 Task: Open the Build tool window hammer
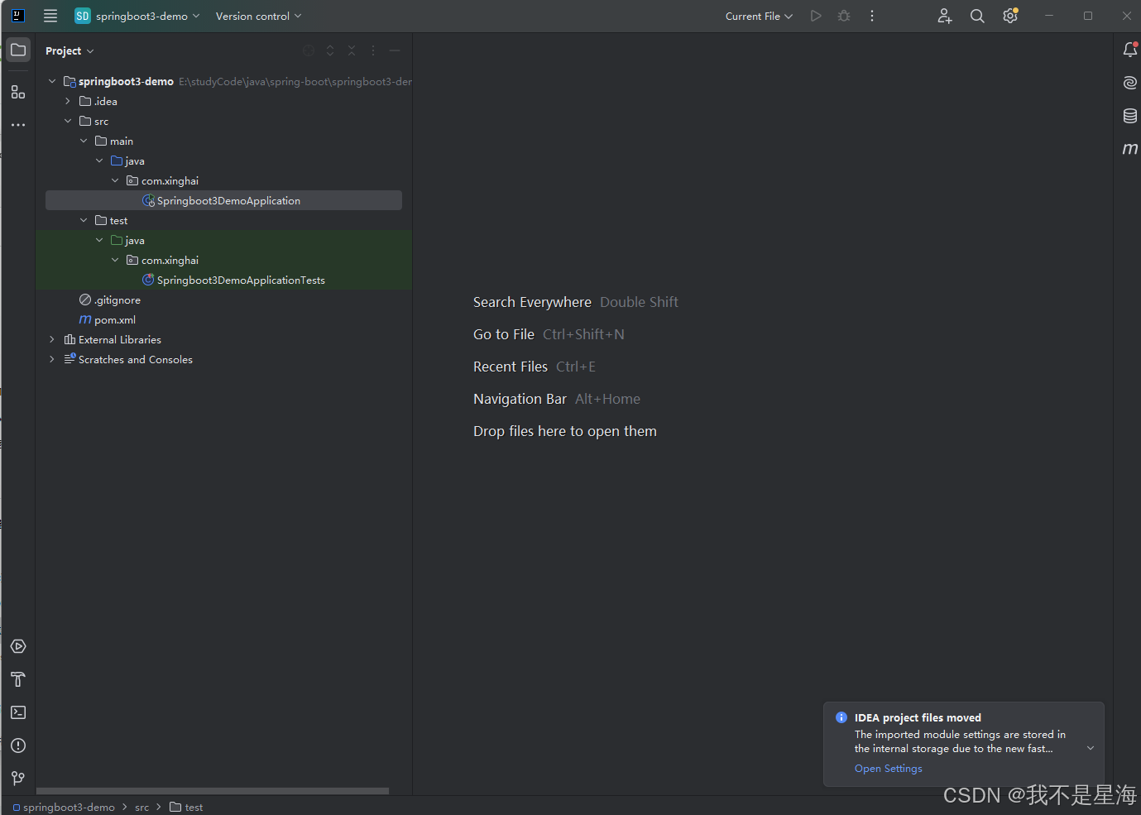[18, 679]
